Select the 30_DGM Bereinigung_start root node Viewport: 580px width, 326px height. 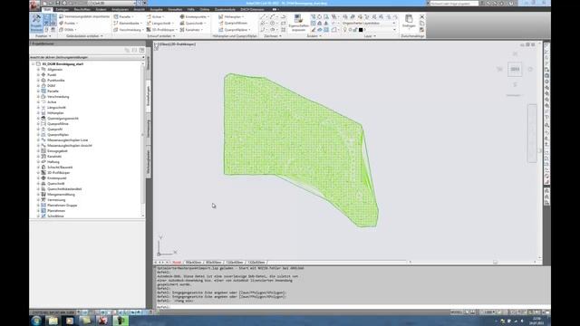click(63, 64)
